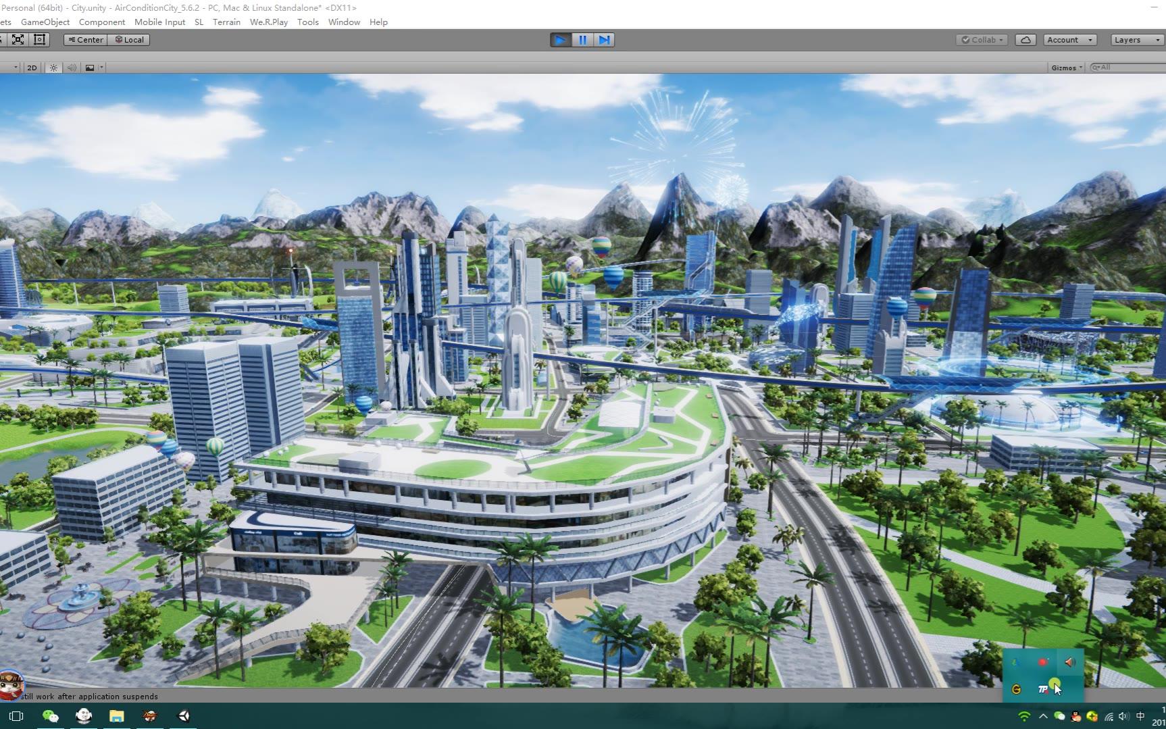1166x729 pixels.
Task: Open system volume control in the tray
Action: tap(1123, 717)
